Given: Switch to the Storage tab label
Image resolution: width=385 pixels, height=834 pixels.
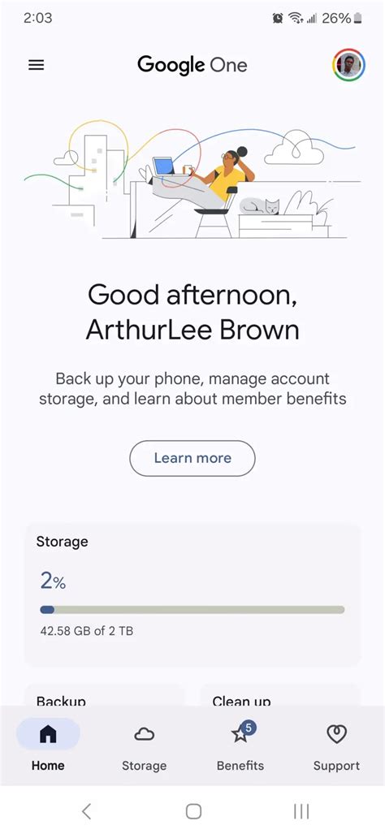Looking at the screenshot, I should (x=144, y=766).
